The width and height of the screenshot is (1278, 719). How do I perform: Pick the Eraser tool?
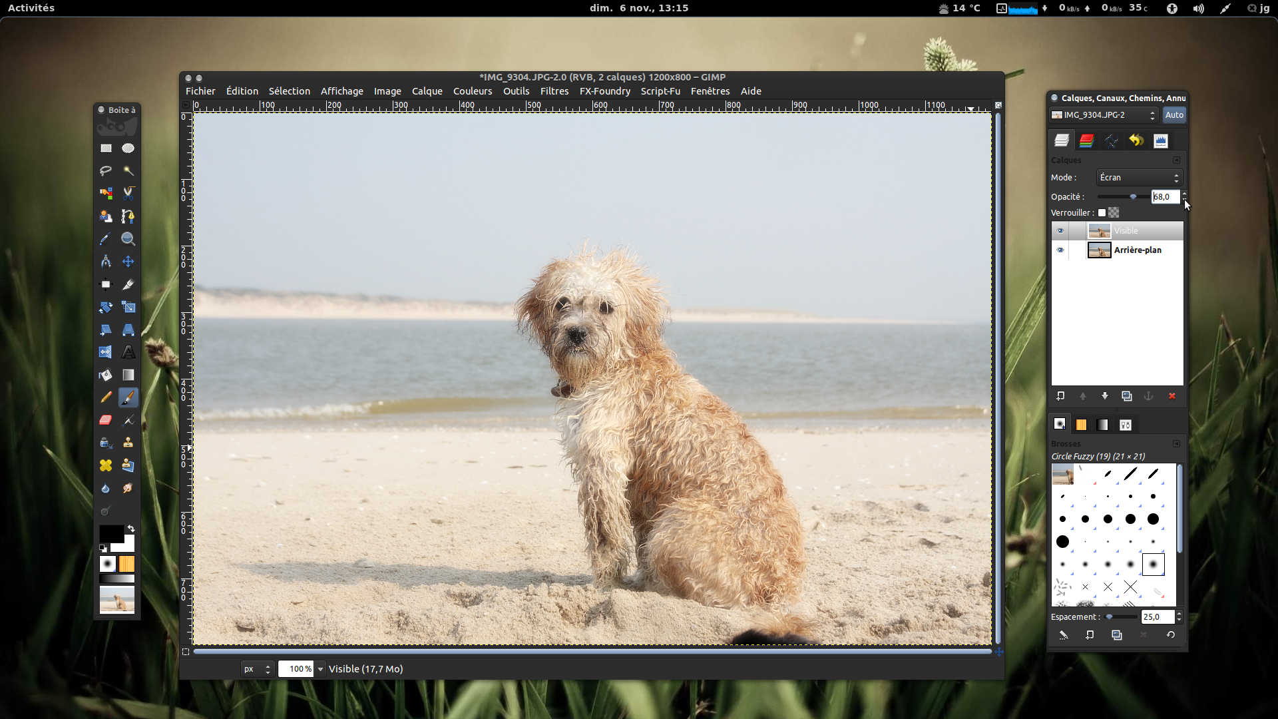(106, 420)
